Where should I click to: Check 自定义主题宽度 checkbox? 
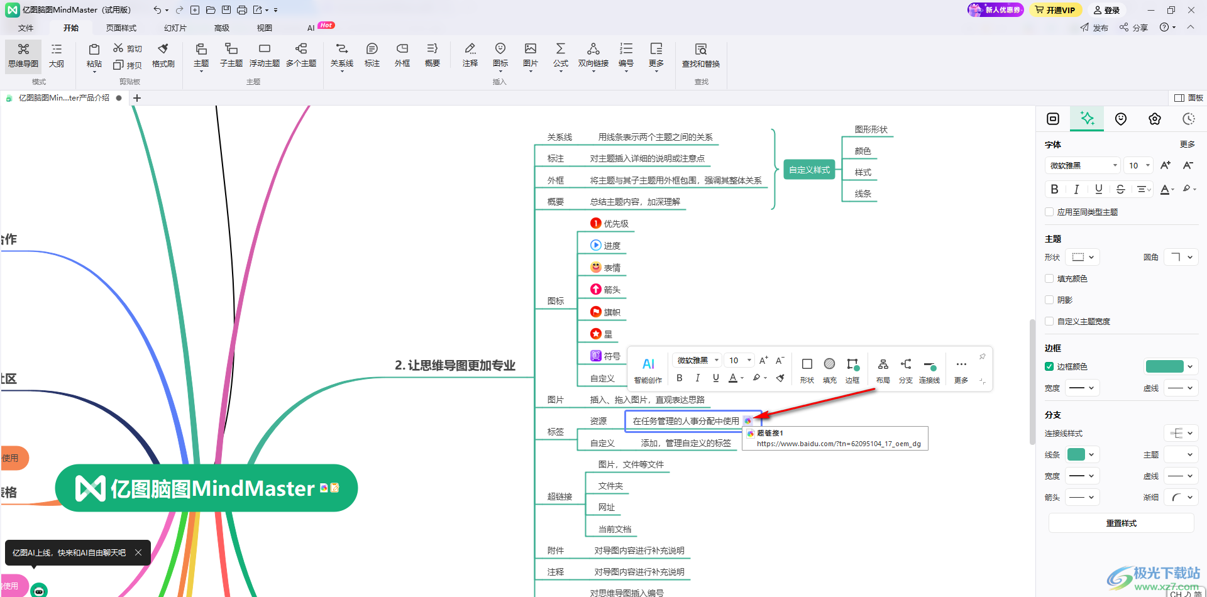(1049, 321)
